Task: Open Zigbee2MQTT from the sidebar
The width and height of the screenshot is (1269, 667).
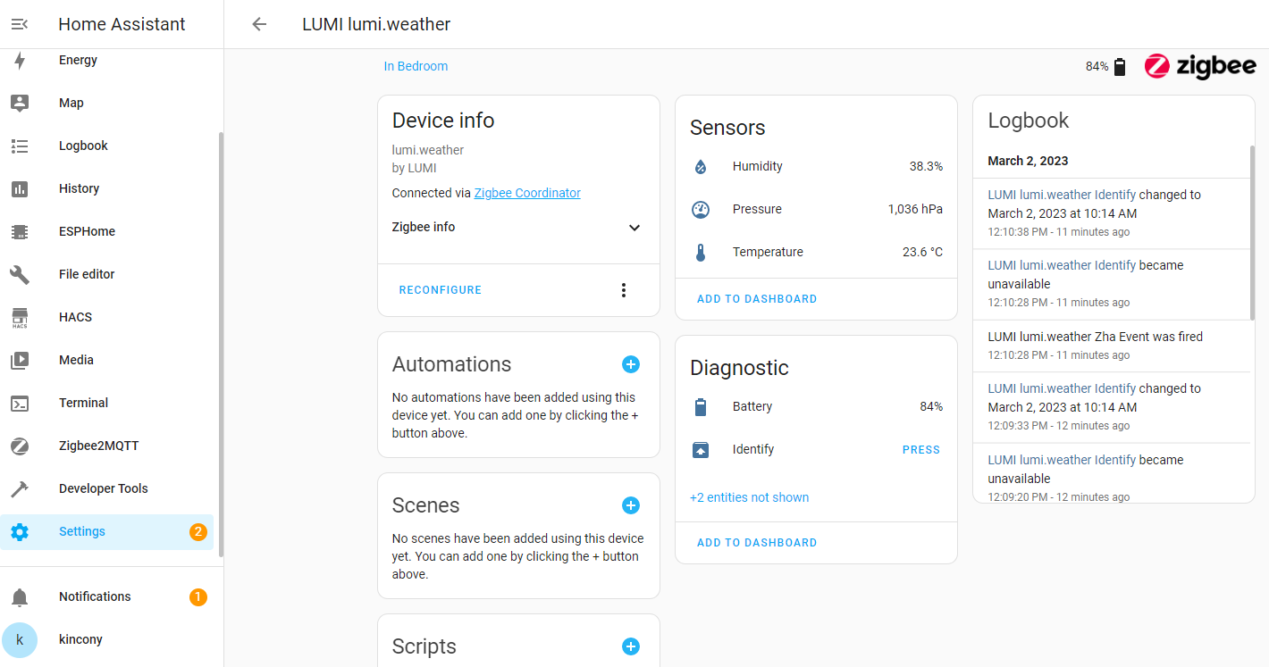Action: 98,446
